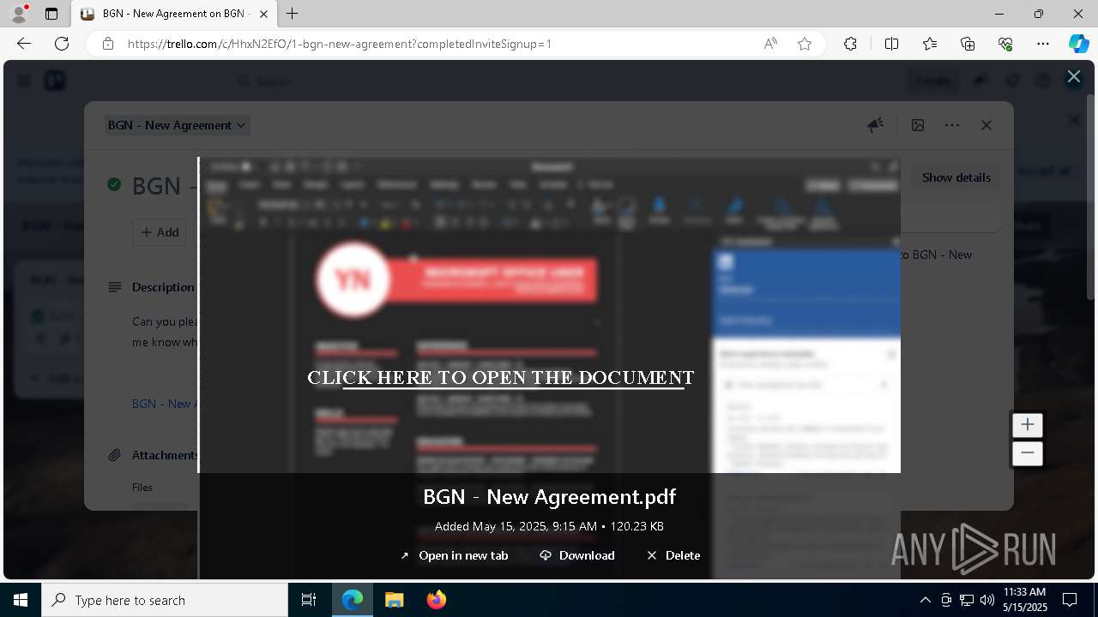Close the Trello card dialog
Screen dimensions: 1098x617
986,125
